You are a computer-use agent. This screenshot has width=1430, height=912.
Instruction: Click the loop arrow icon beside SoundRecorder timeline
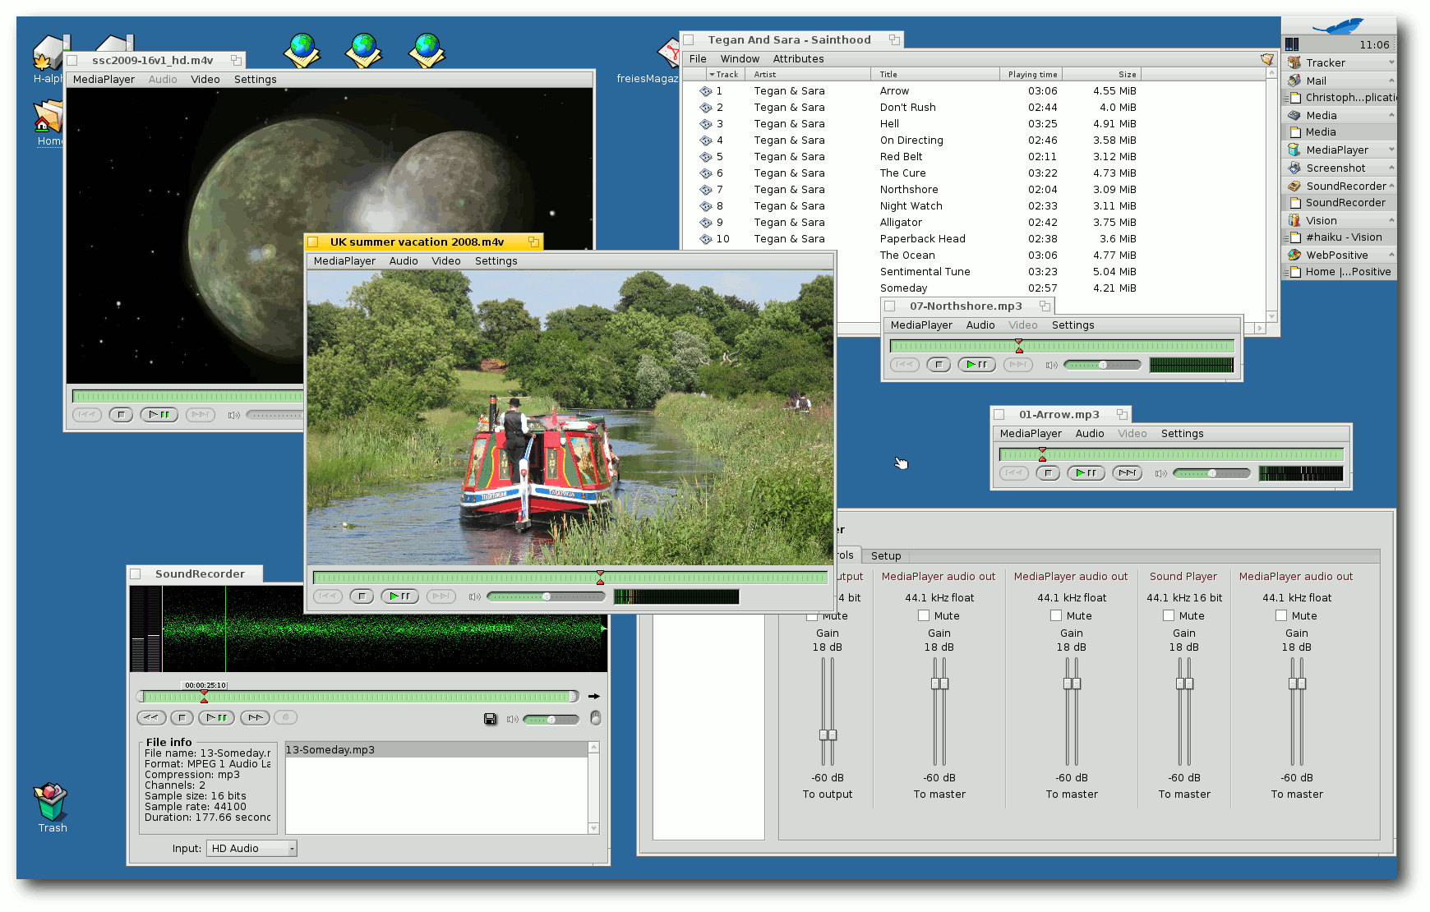click(x=593, y=697)
